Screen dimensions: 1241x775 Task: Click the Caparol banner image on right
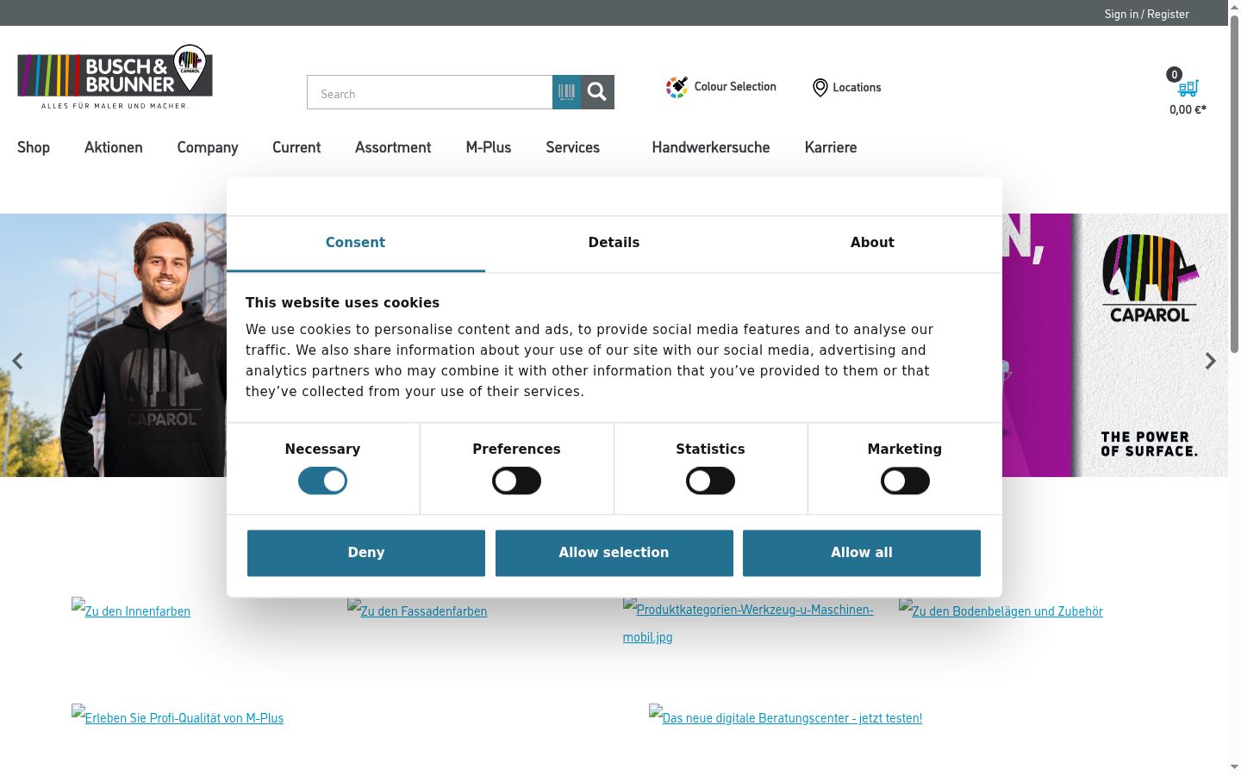tap(1115, 345)
